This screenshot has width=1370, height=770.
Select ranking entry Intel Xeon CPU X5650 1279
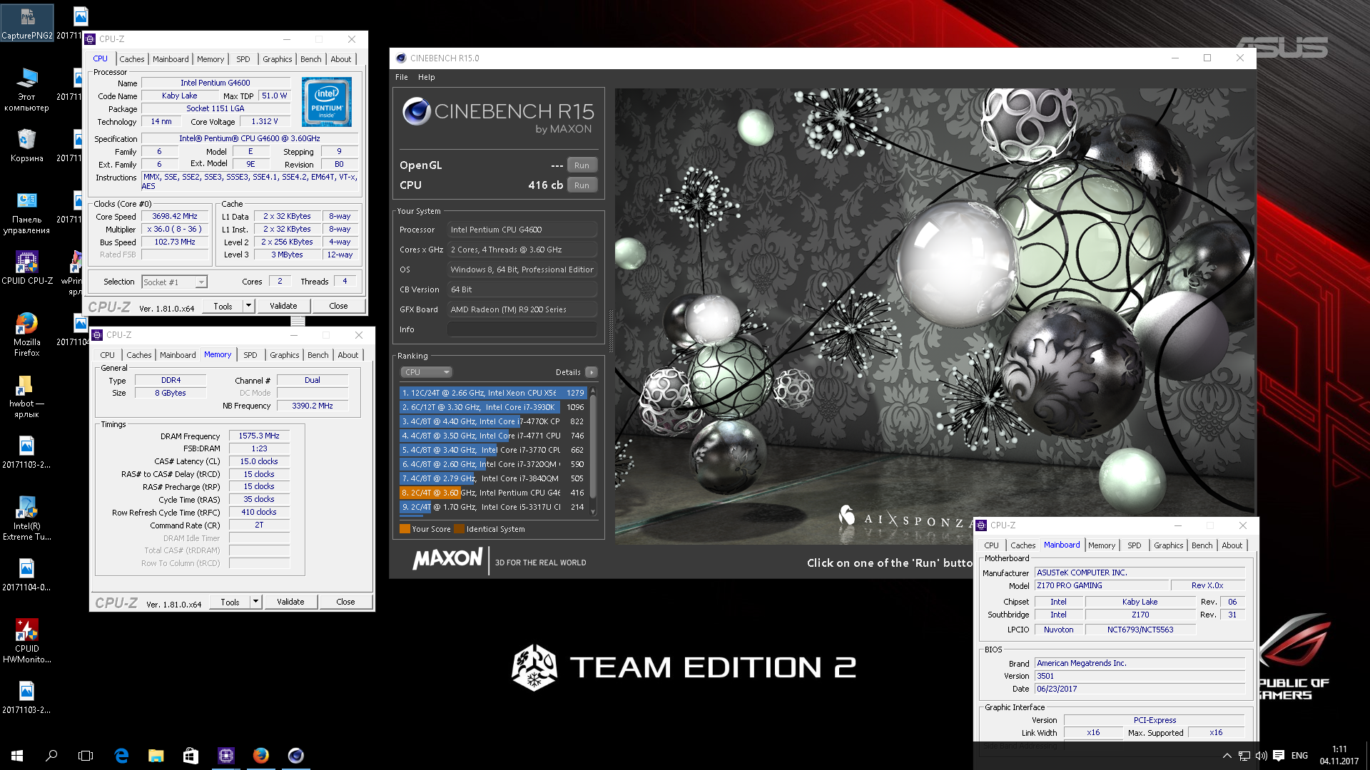[492, 393]
